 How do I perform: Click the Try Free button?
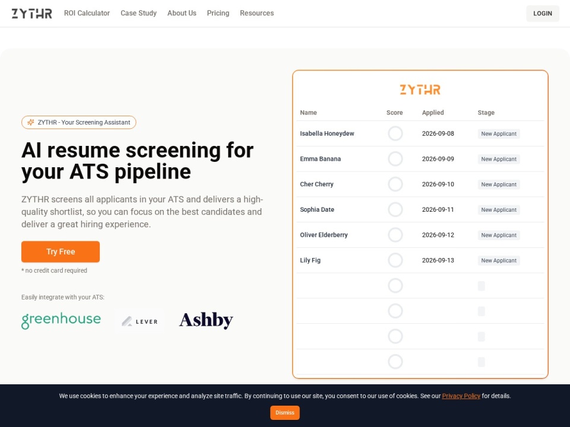(61, 251)
